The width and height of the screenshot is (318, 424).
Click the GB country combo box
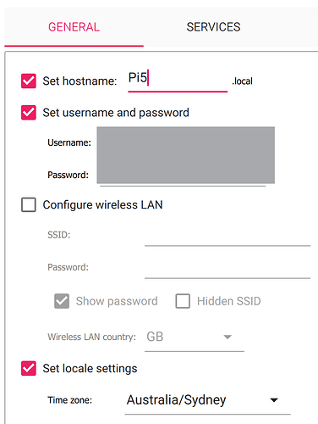[x=195, y=337]
